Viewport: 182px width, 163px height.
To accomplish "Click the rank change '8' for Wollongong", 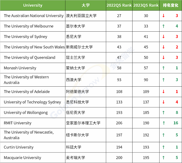I will click(177, 113).
